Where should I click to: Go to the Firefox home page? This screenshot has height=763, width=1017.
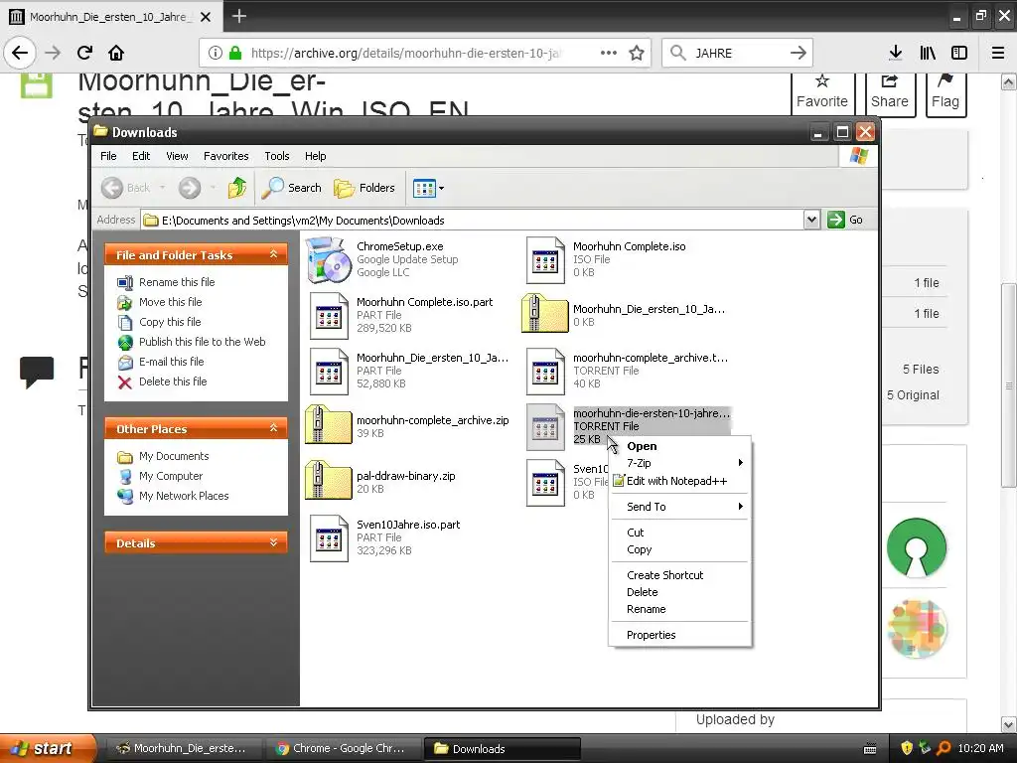116,53
